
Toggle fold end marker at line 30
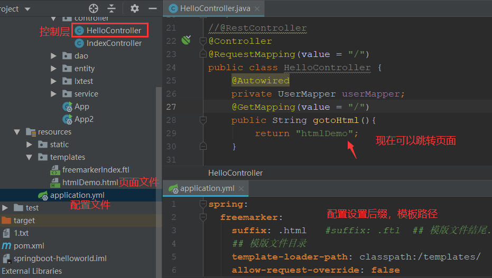[203, 146]
